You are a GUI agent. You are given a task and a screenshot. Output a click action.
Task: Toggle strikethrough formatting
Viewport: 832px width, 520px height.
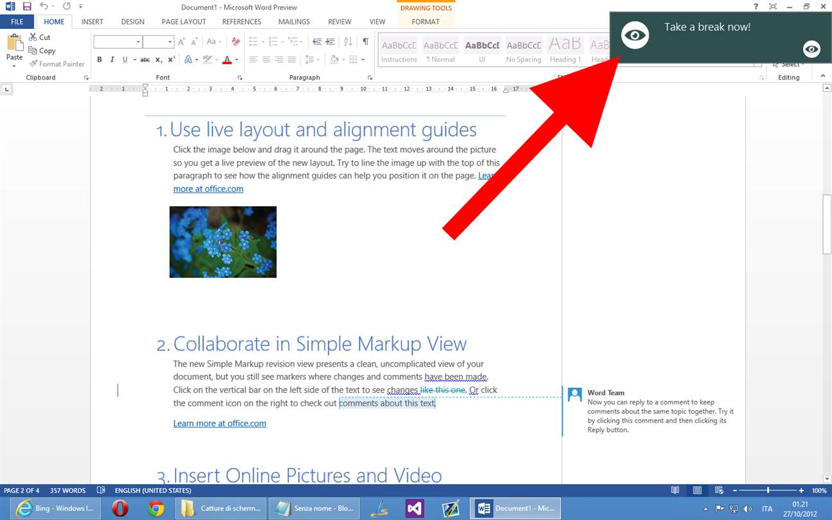145,60
